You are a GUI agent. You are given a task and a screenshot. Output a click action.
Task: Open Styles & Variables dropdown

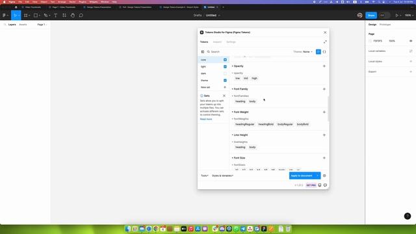(222, 175)
